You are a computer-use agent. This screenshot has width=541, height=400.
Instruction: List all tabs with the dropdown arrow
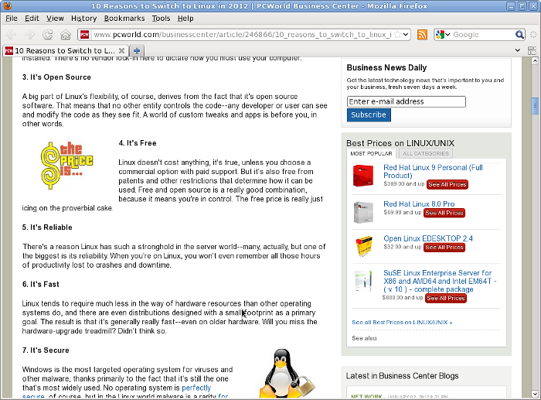[518, 50]
